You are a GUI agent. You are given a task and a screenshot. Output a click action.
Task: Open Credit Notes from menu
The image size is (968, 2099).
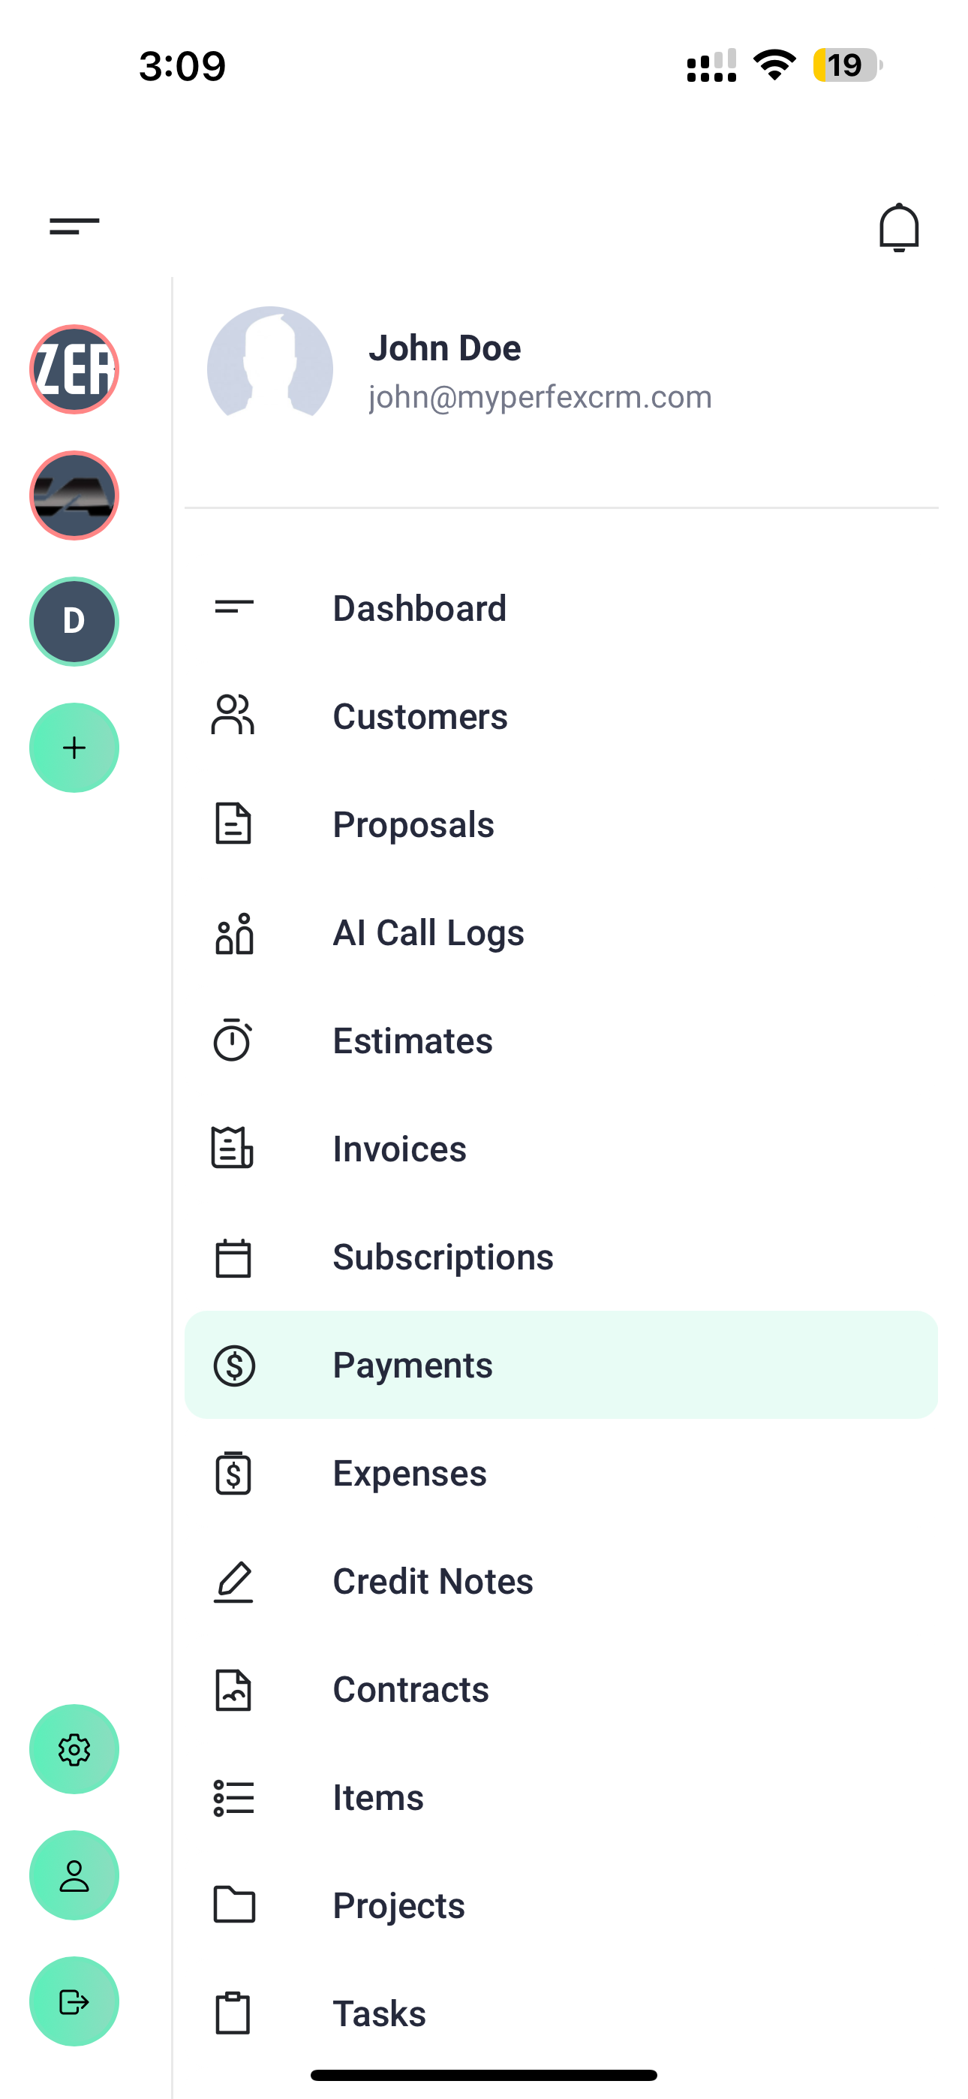coord(433,1582)
